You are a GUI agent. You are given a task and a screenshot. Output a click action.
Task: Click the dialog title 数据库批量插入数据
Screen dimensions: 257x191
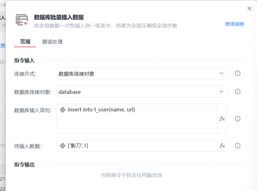pyautogui.click(x=59, y=17)
